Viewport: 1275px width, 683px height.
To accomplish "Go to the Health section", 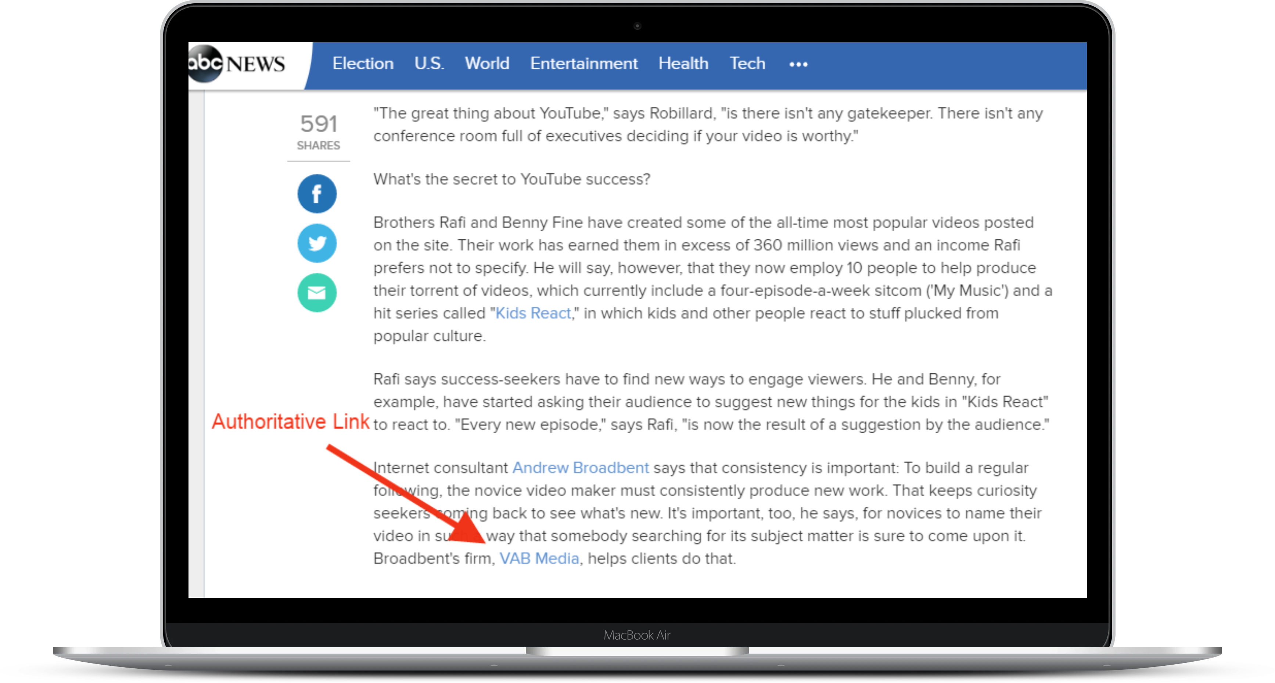I will 683,63.
